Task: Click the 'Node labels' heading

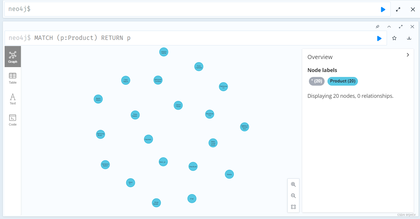Action: [322, 70]
